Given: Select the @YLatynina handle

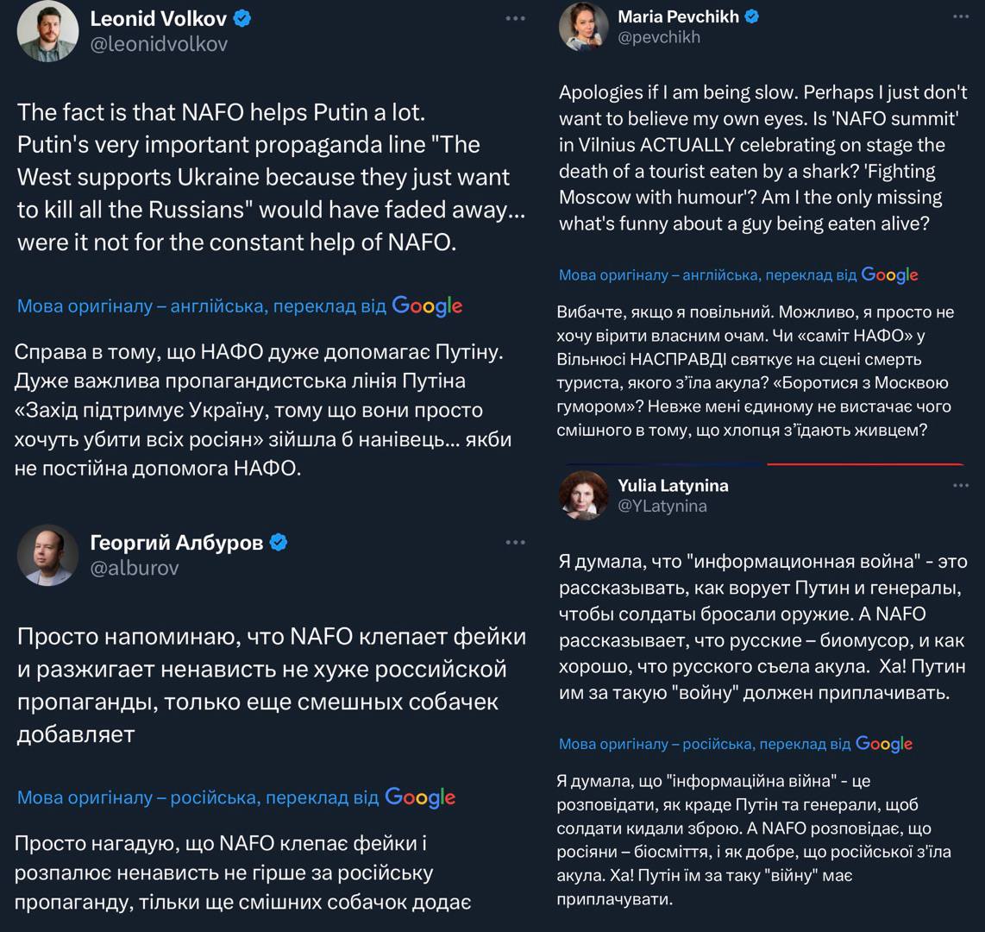Looking at the screenshot, I should coord(662,507).
